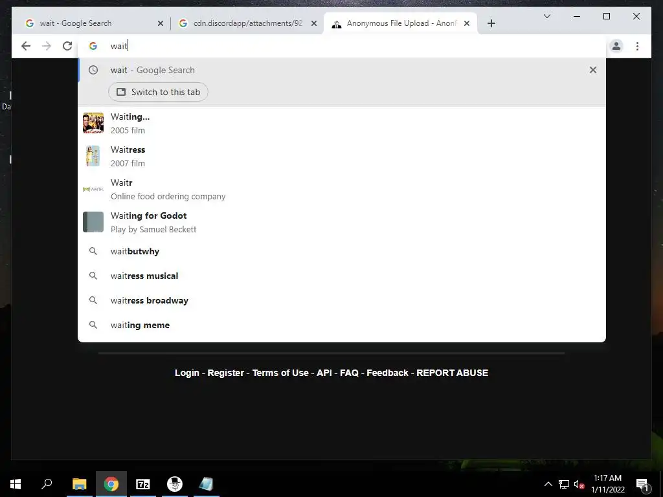The width and height of the screenshot is (663, 497).
Task: Open Windows taskbar search
Action: (47, 484)
